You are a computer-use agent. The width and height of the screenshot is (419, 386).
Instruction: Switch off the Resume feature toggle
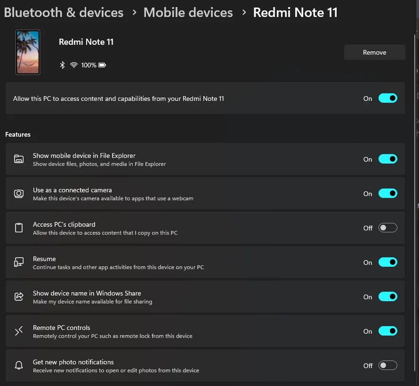click(388, 262)
